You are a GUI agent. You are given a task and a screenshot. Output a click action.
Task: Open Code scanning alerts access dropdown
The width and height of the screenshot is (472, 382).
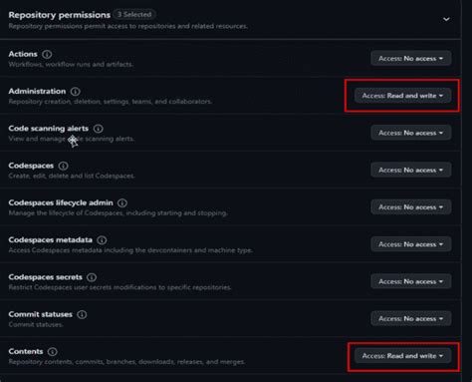tap(411, 133)
